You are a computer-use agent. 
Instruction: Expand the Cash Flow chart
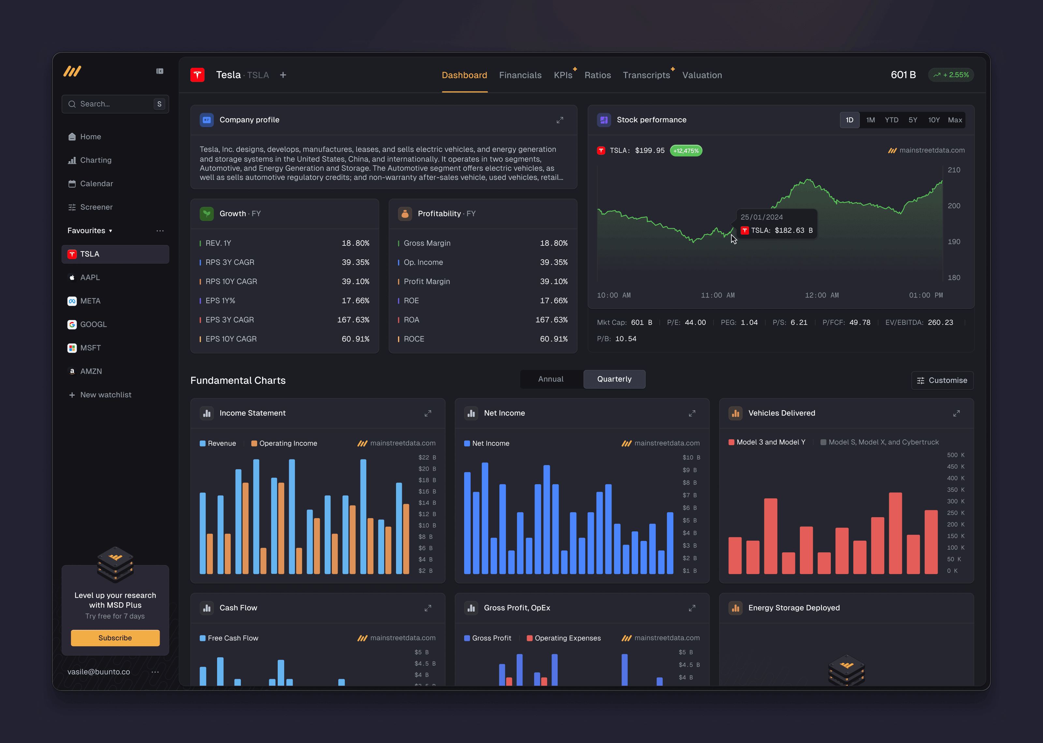(428, 607)
